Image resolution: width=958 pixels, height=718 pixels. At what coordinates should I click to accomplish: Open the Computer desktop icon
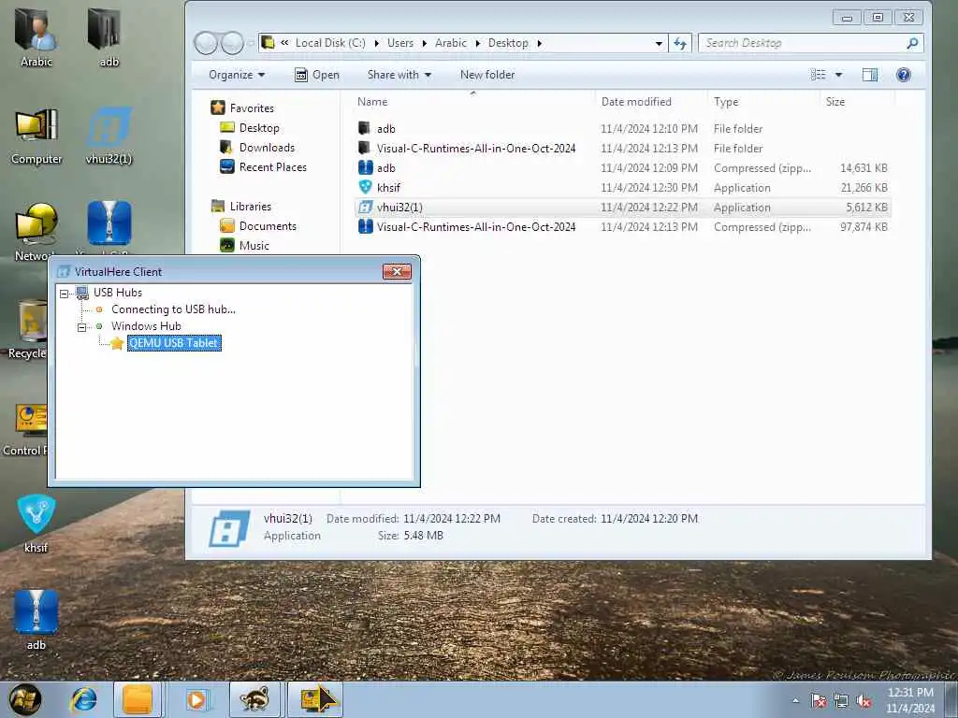pyautogui.click(x=36, y=136)
